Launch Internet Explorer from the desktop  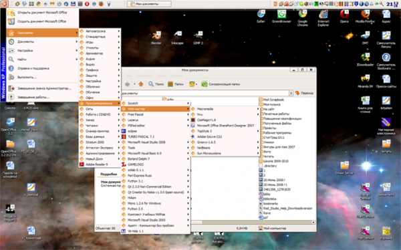pyautogui.click(x=323, y=18)
